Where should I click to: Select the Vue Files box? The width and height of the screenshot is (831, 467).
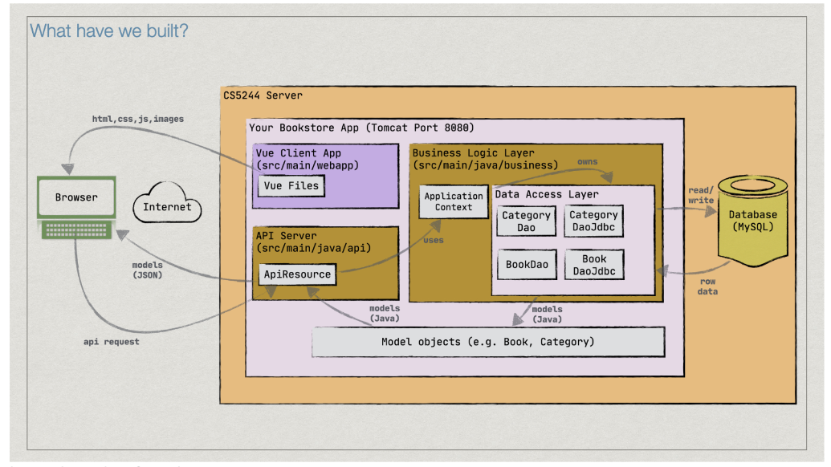coord(291,186)
